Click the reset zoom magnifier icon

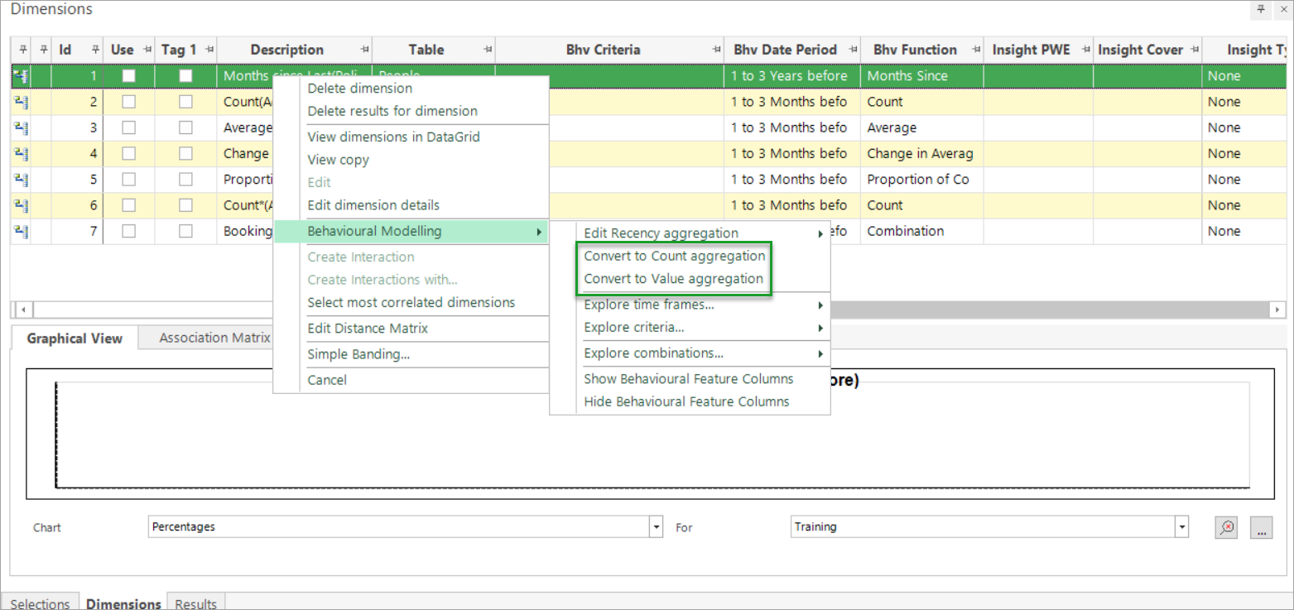(x=1227, y=527)
